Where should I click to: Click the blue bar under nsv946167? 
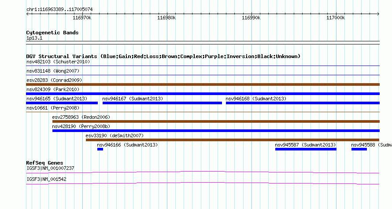coord(162,103)
